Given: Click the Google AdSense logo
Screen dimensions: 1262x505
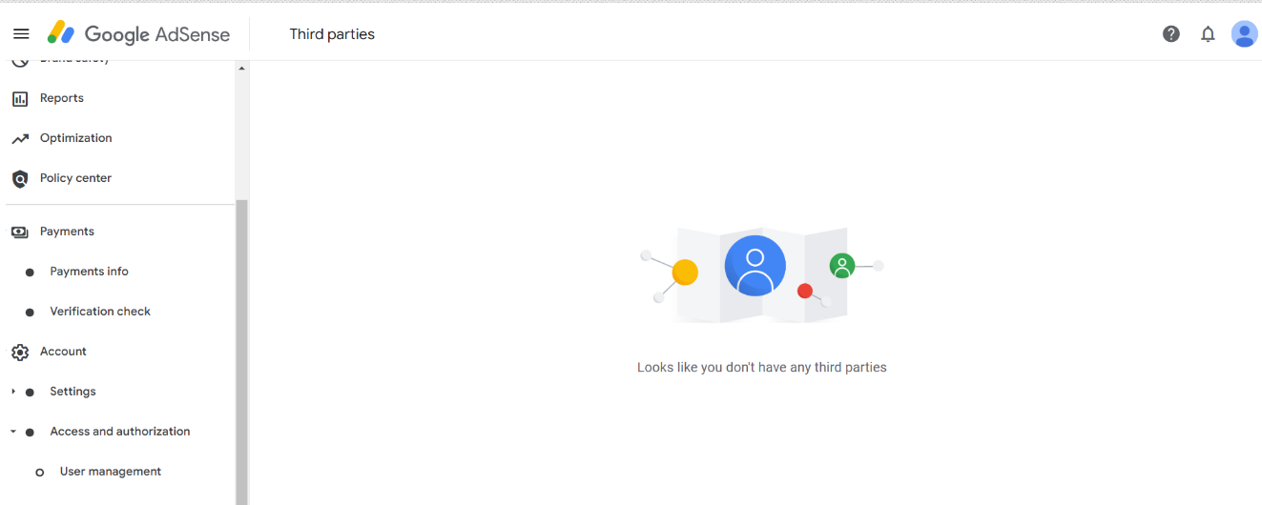Looking at the screenshot, I should [139, 34].
